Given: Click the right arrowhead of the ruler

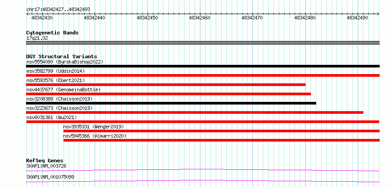Looking at the screenshot, I should coord(378,14).
